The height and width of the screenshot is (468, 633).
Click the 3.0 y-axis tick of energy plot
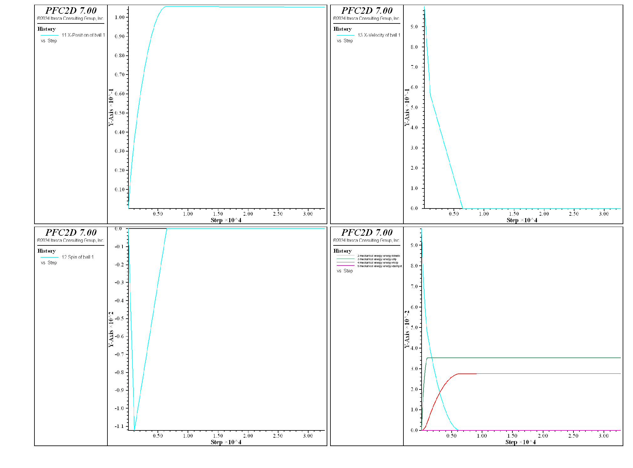coord(414,369)
